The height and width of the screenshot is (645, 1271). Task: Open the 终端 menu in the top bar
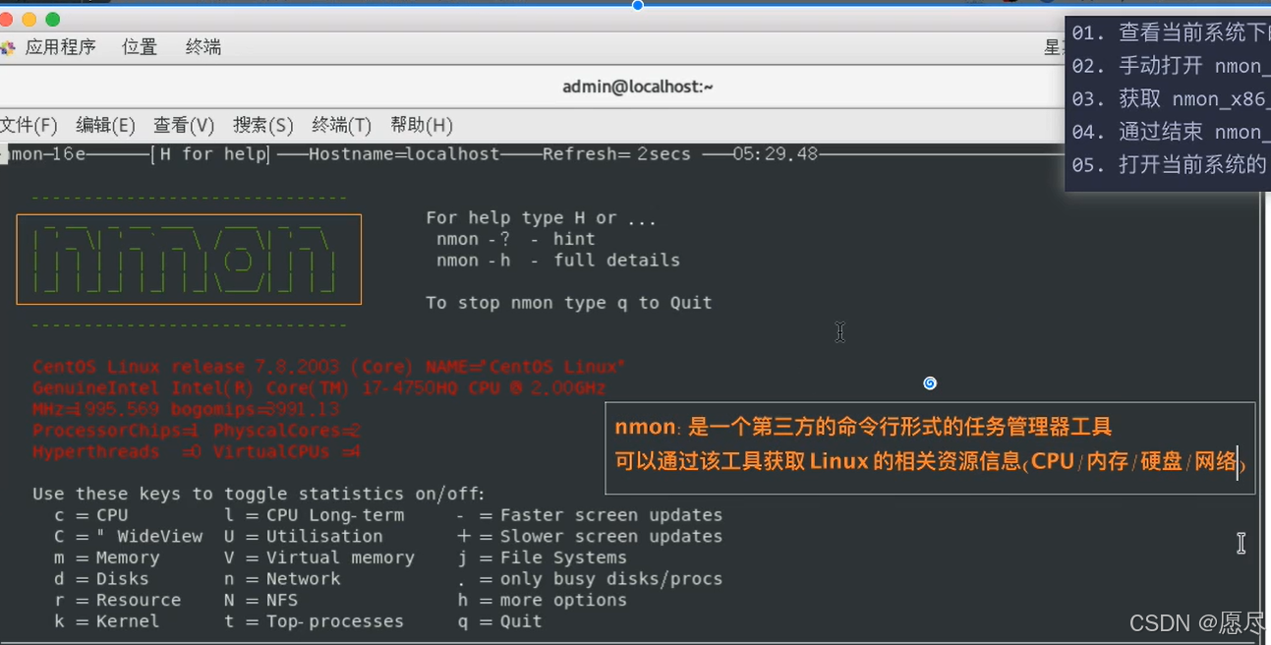click(203, 47)
